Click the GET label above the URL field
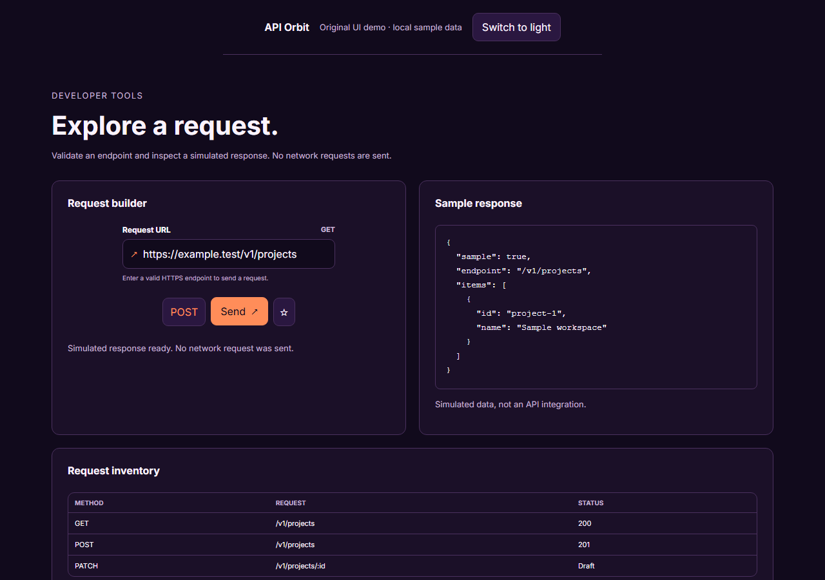Image resolution: width=825 pixels, height=580 pixels. (328, 229)
